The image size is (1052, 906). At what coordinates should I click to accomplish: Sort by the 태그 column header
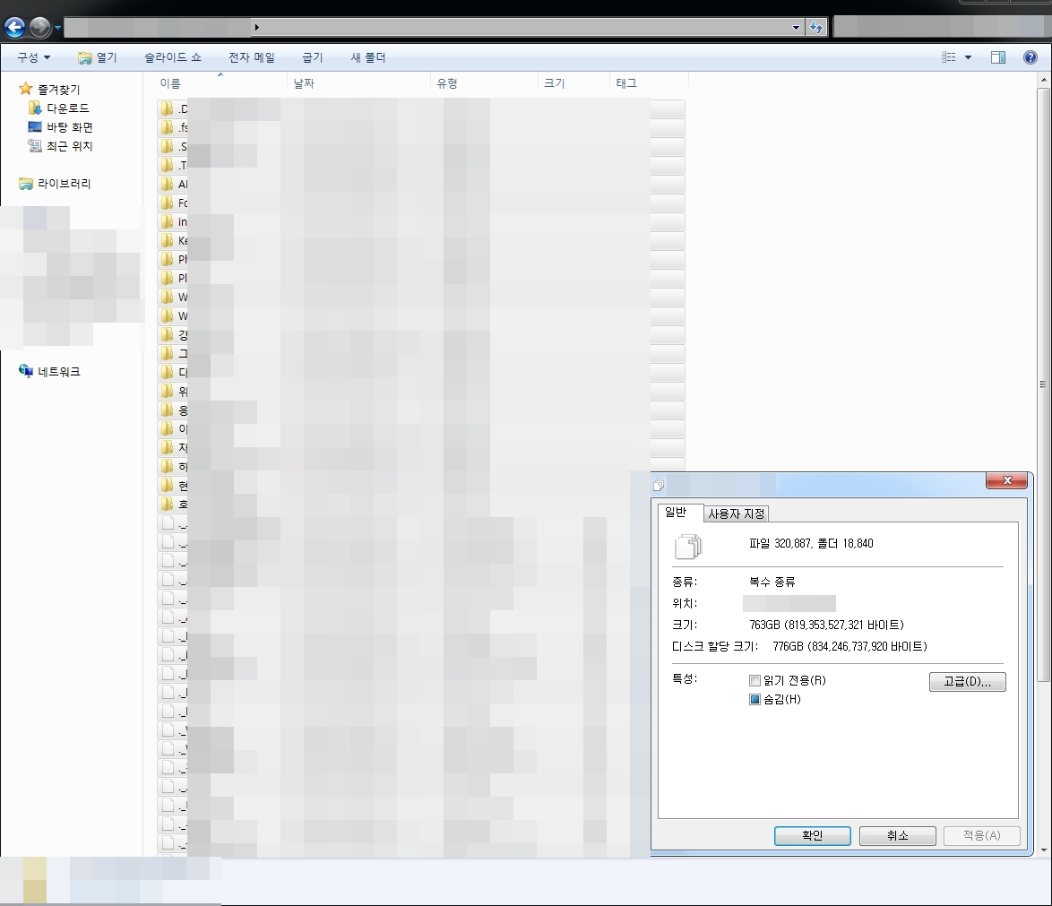[x=650, y=83]
